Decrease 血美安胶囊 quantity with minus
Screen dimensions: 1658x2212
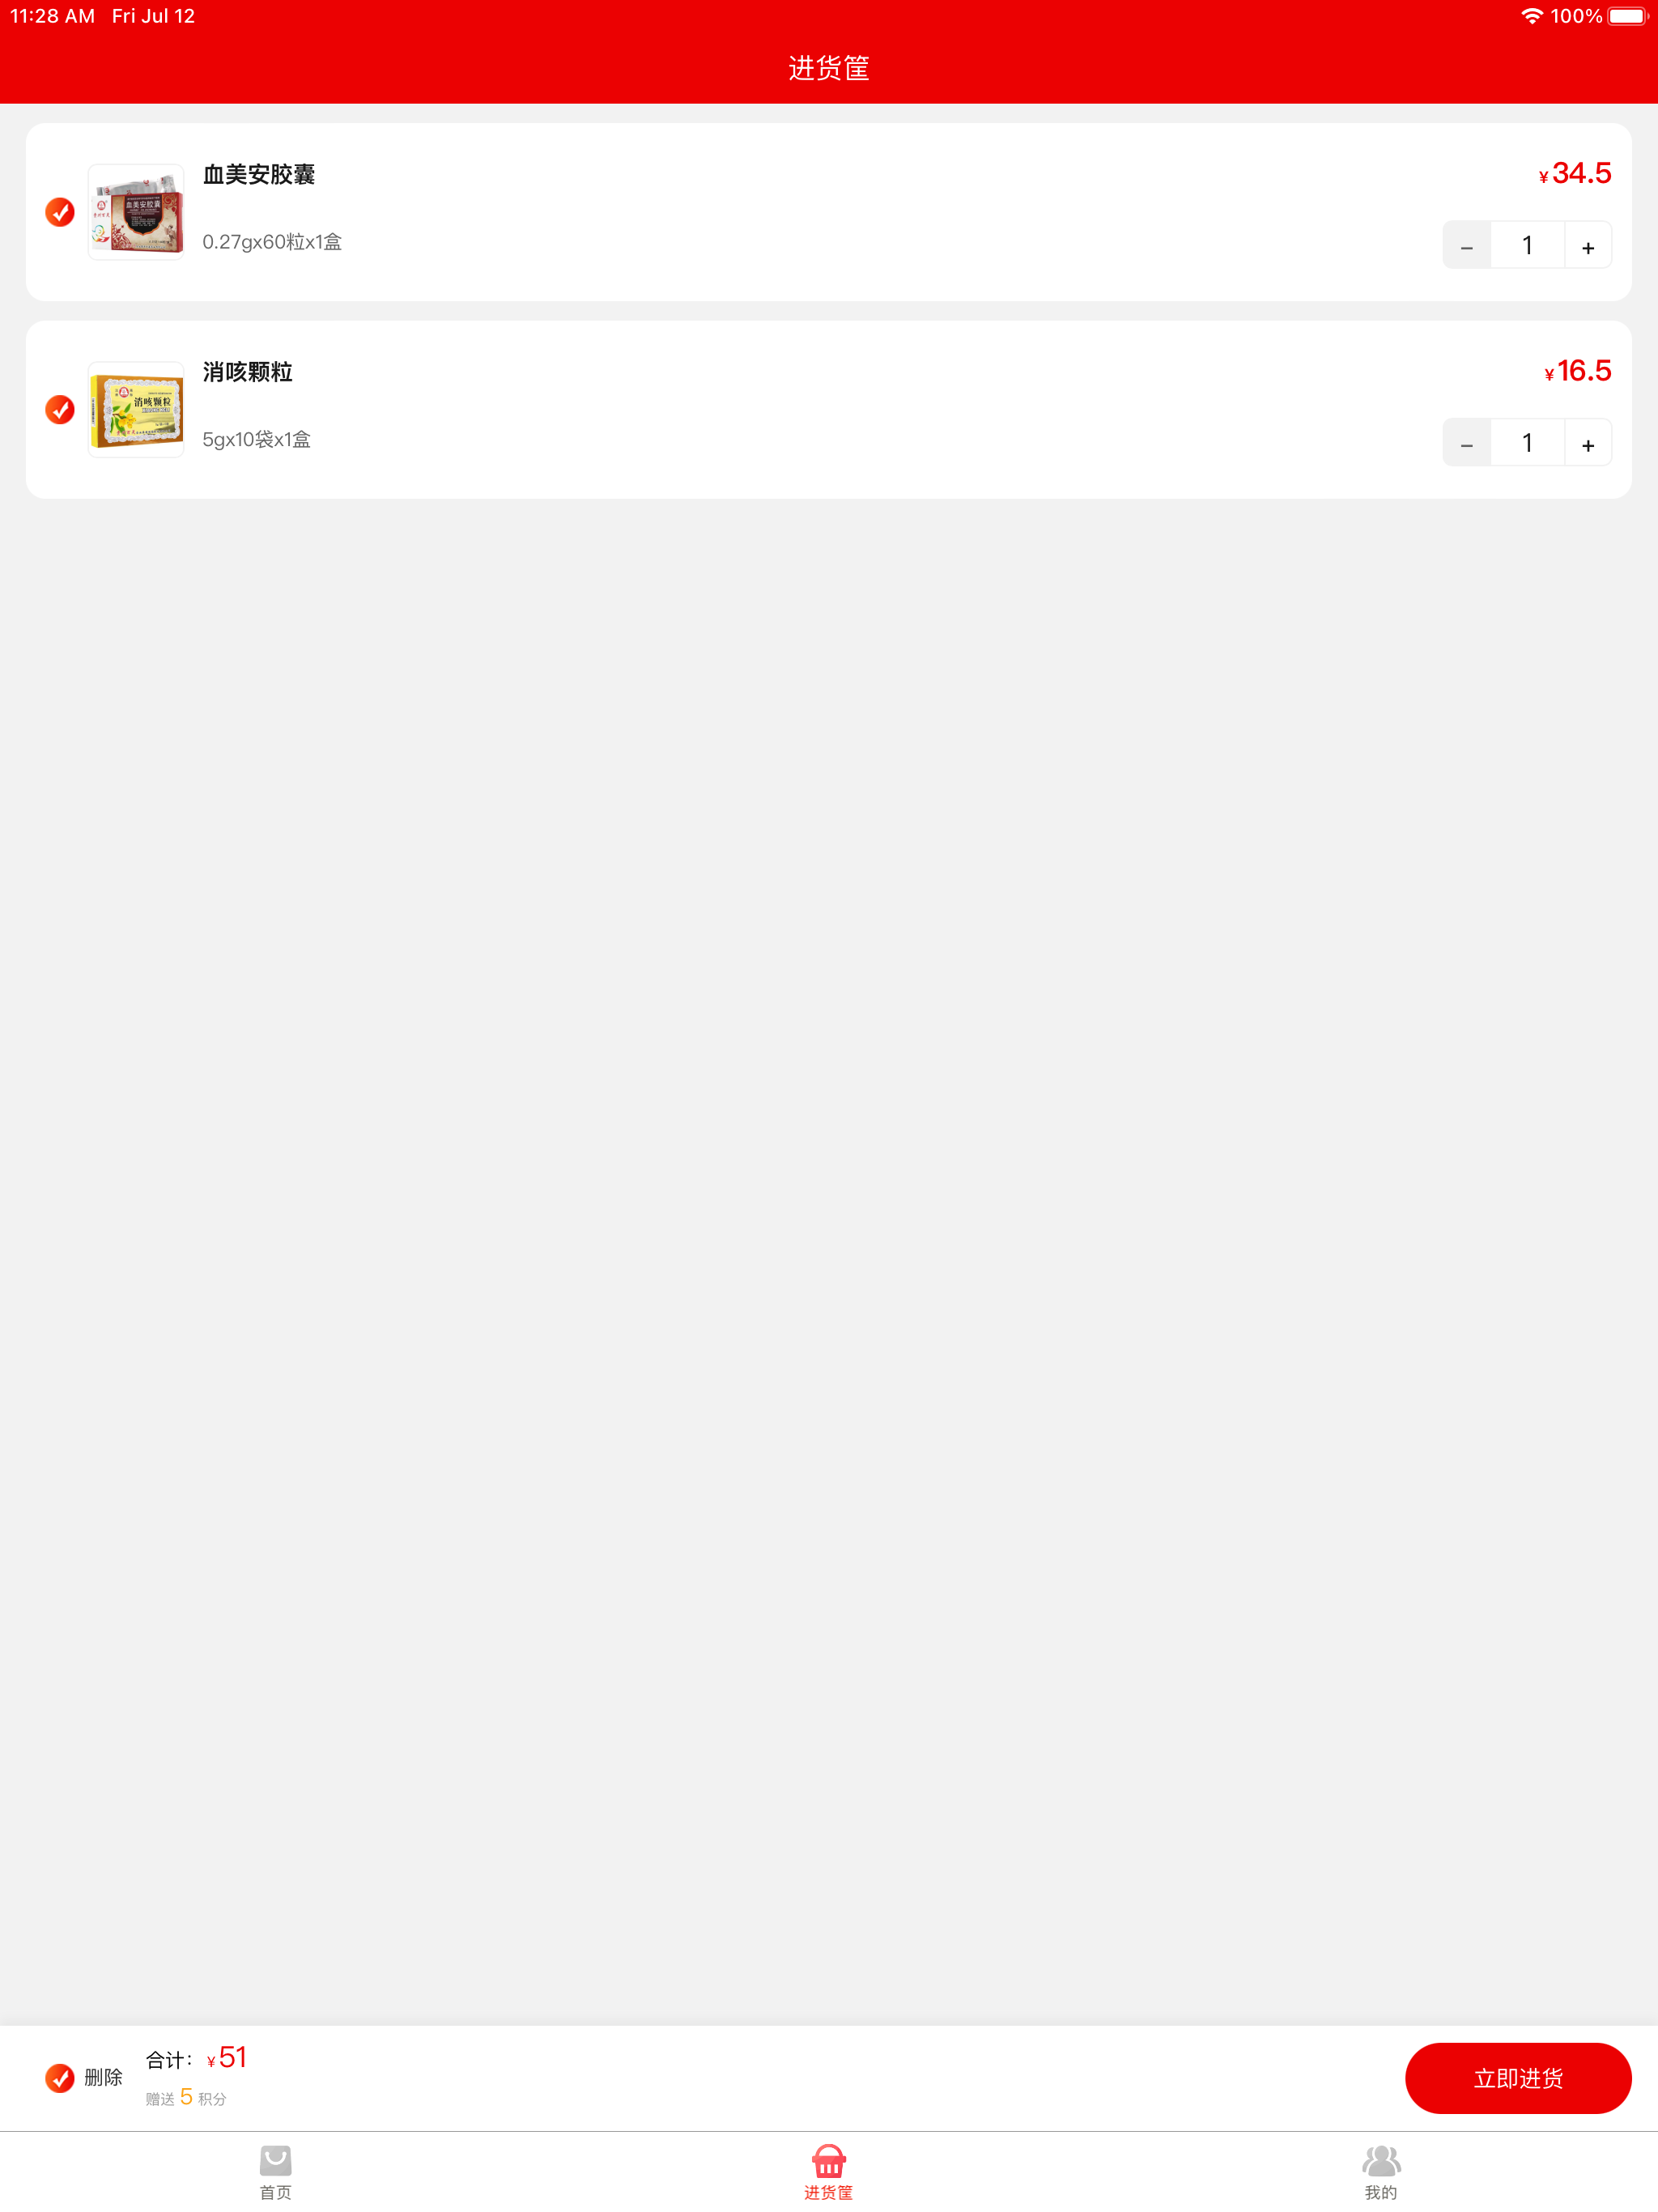[x=1467, y=246]
